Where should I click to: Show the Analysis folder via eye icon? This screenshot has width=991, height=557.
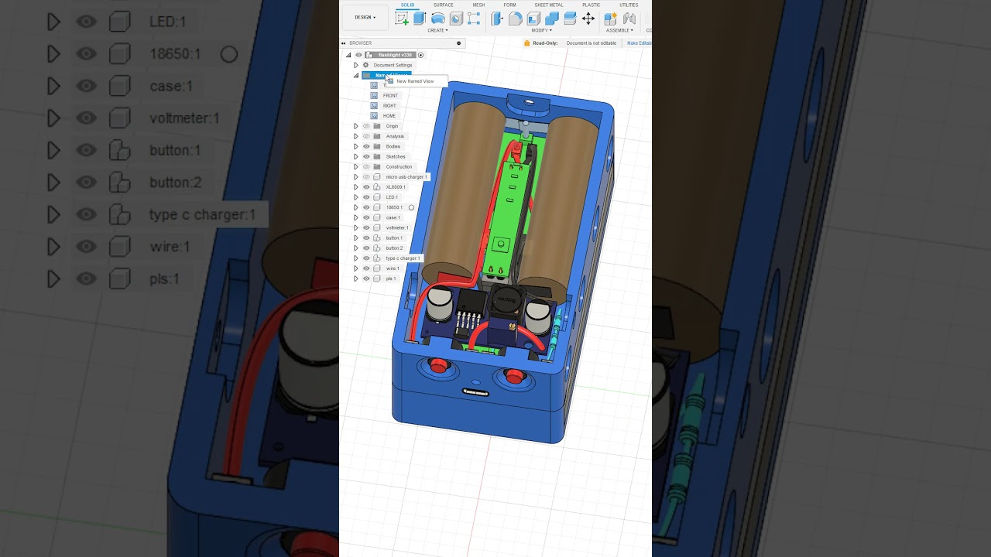(x=366, y=136)
